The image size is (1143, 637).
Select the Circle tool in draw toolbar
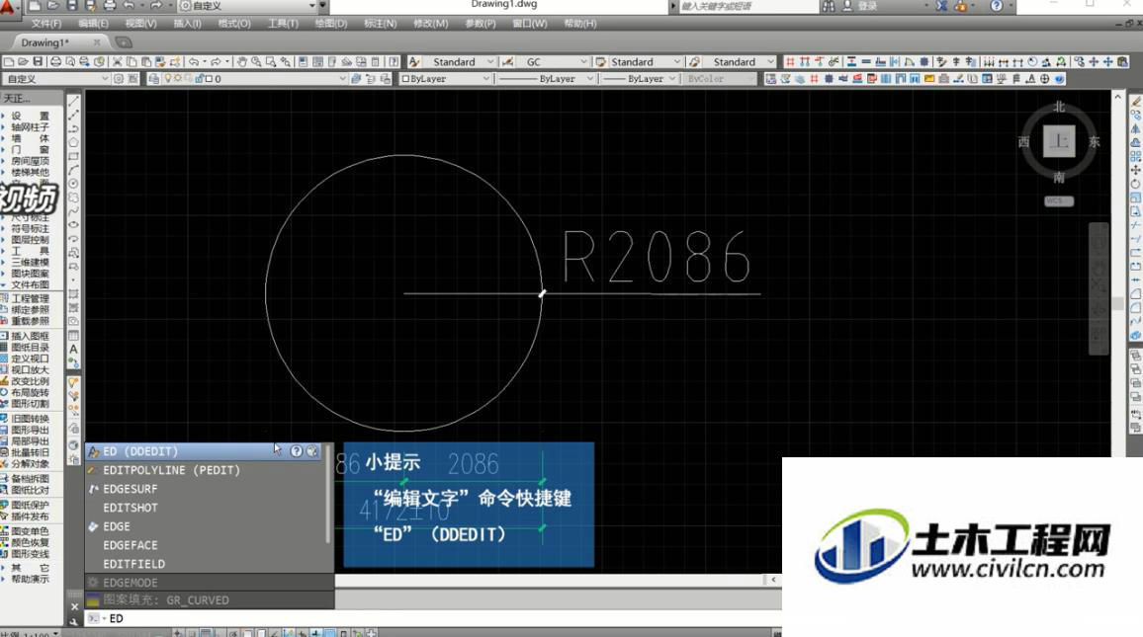(73, 184)
